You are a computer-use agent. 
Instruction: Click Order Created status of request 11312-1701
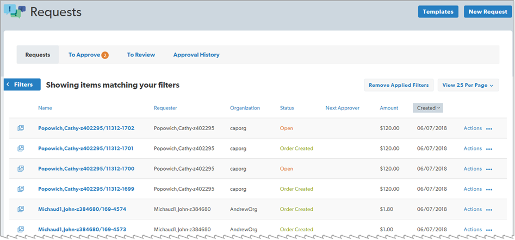[296, 148]
